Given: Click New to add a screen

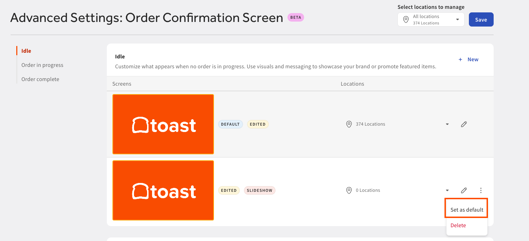Looking at the screenshot, I should 473,59.
